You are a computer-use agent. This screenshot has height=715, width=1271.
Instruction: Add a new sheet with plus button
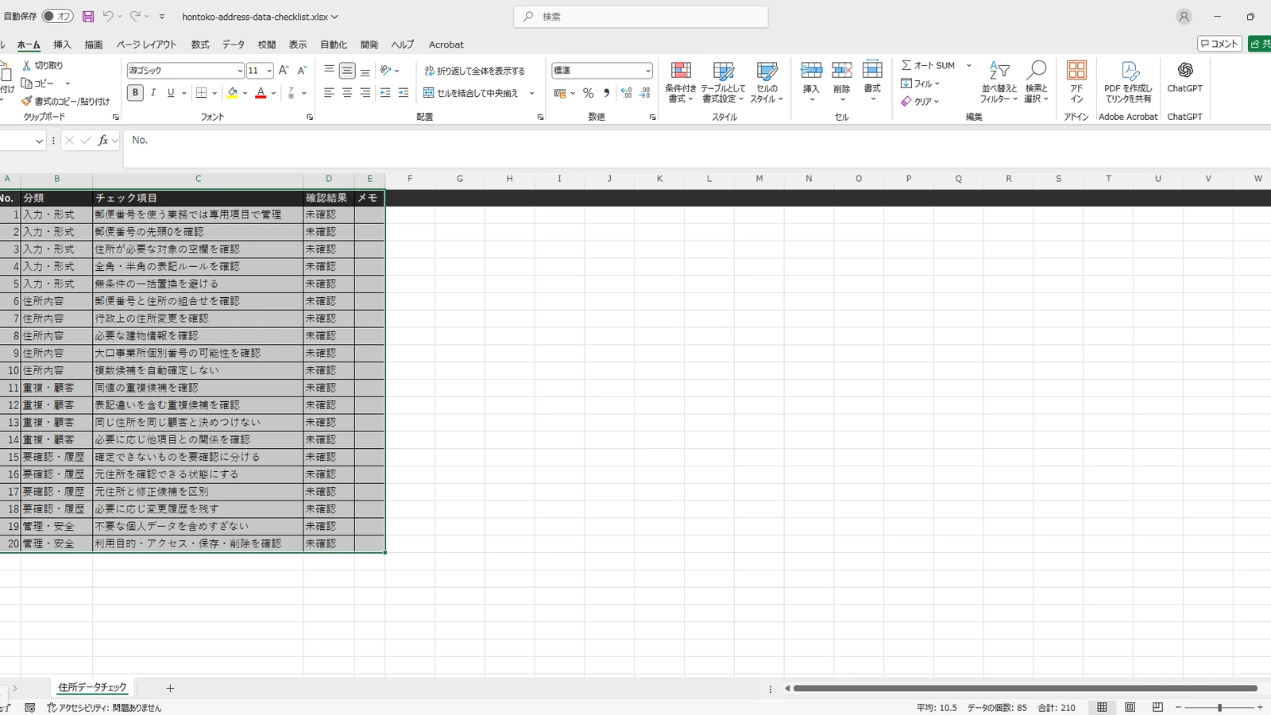pos(170,688)
